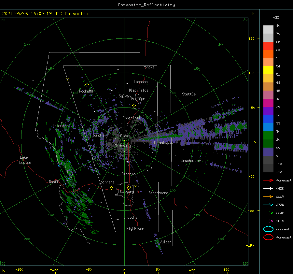Click the Banff label
The height and width of the screenshot is (274, 293).
tap(54, 181)
